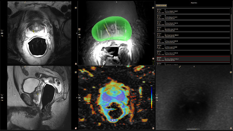The image size is (233, 131).
Task: Select the Left Base Medial core row
Action: click(x=193, y=23)
